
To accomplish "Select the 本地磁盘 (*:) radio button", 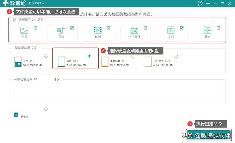I will click(133, 56).
